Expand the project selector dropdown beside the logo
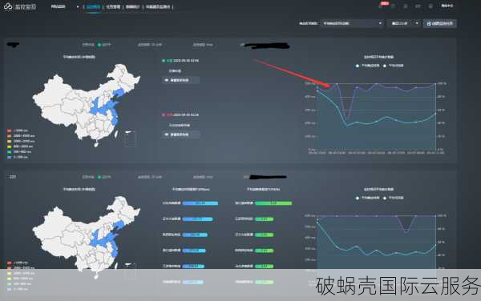This screenshot has height=301, width=481. click(x=65, y=6)
